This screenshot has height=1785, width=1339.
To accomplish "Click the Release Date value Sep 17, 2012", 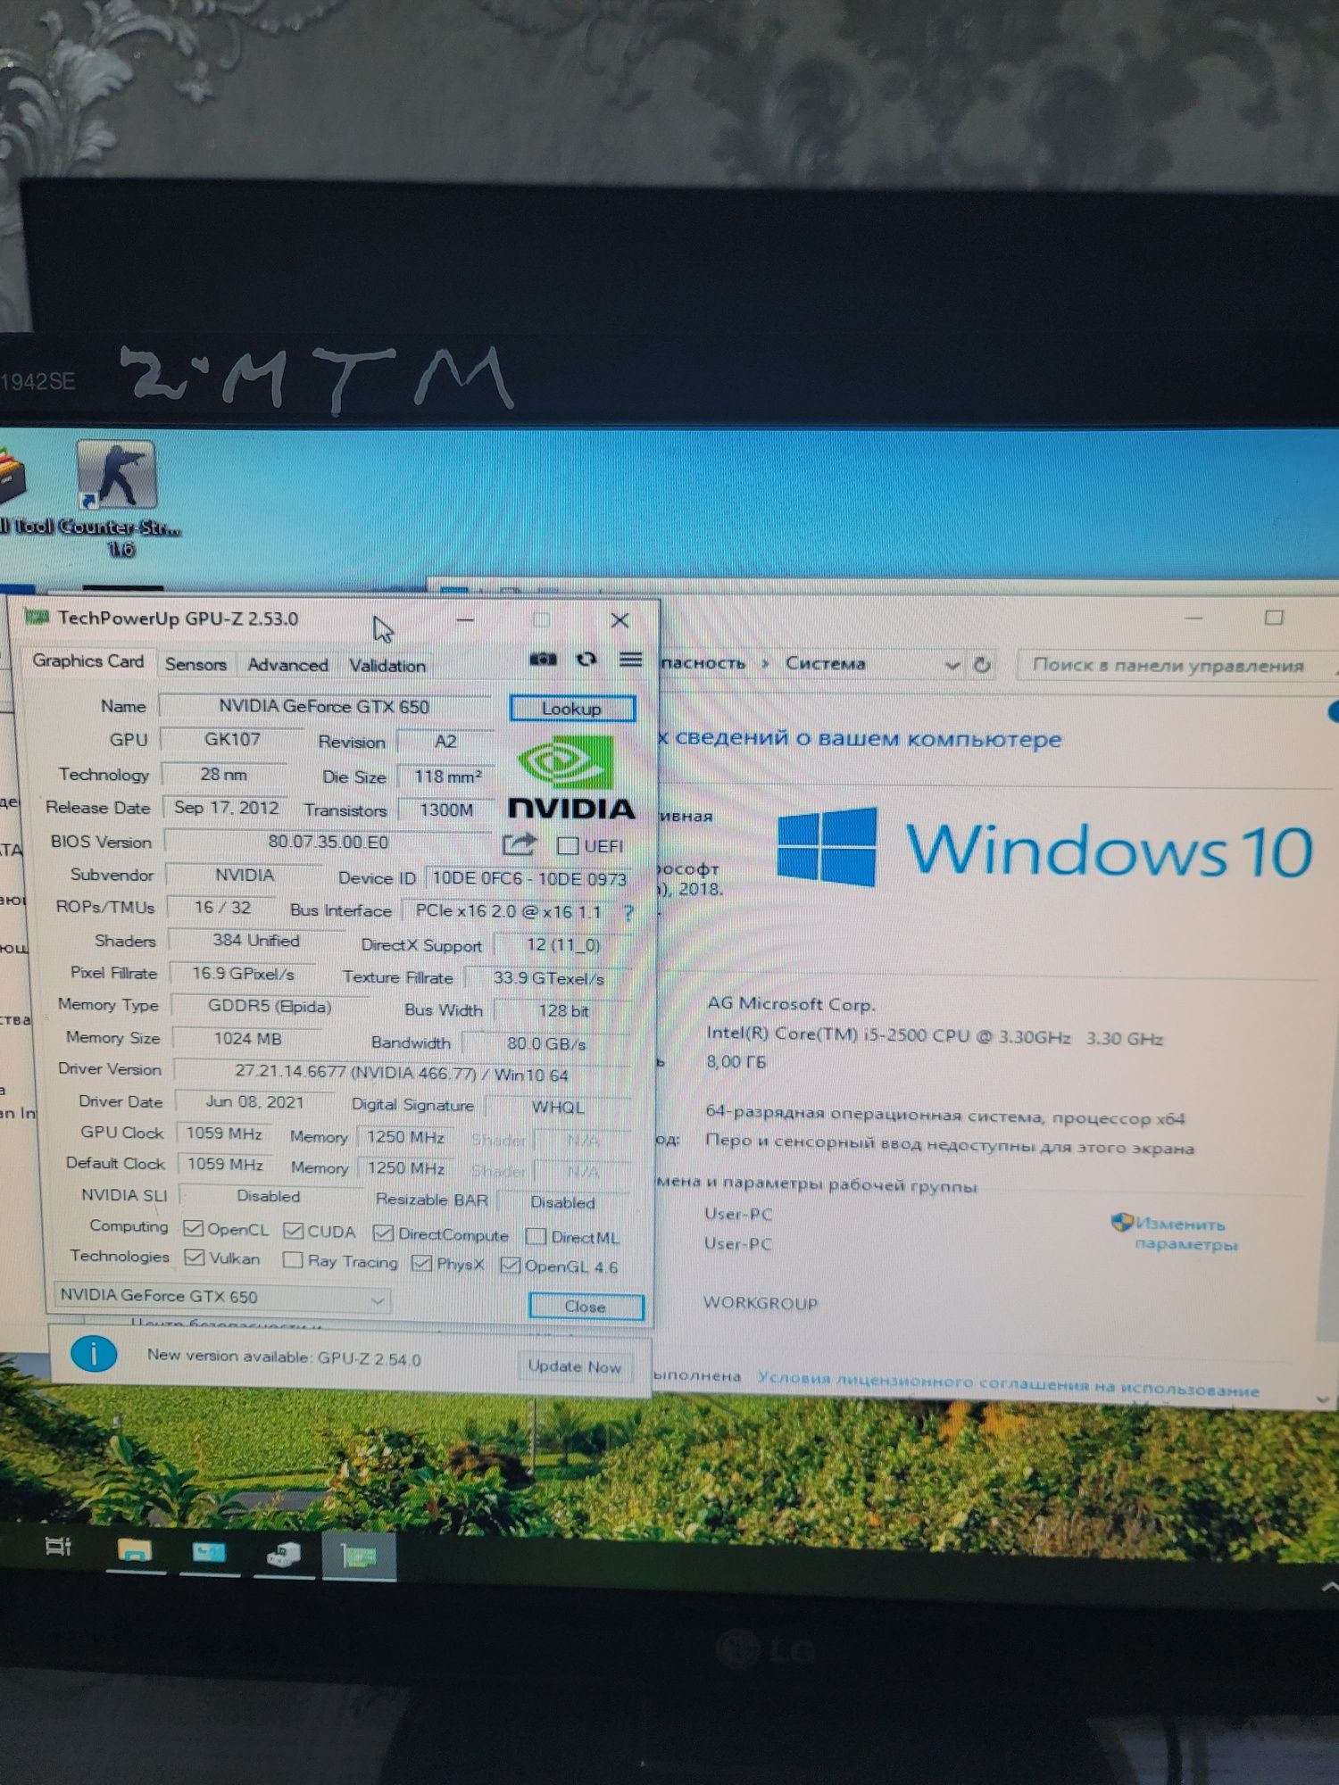I will 226,808.
